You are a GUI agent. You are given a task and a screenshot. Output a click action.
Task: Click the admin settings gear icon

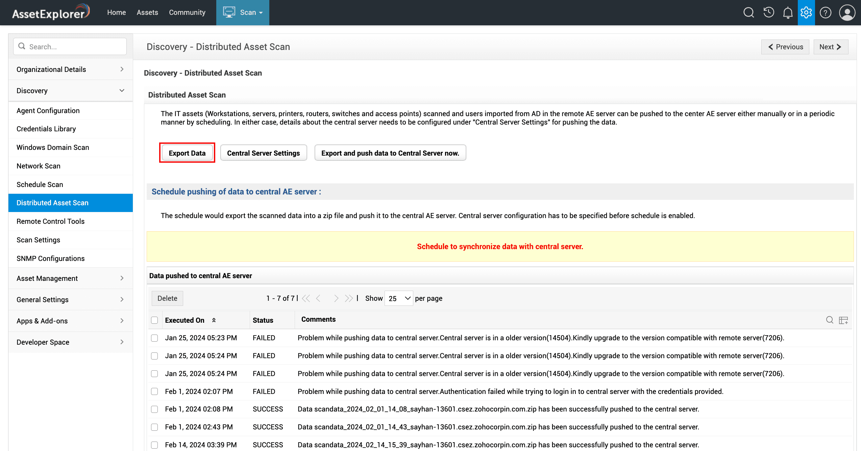point(806,12)
